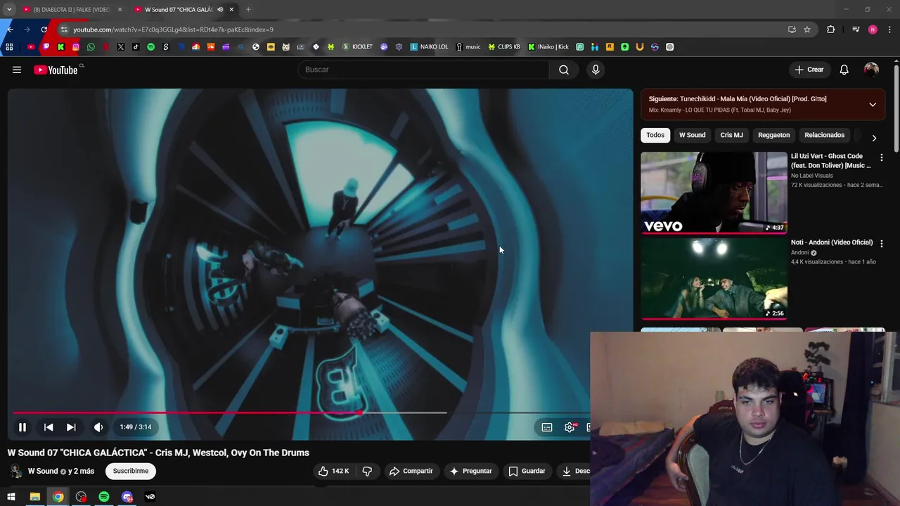Screen dimensions: 900x506
Task: Select the Reggaeton filter chip
Action: tap(773, 135)
